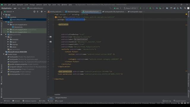Expand the values folder
This screenshot has height=107, width=190.
click(8, 47)
